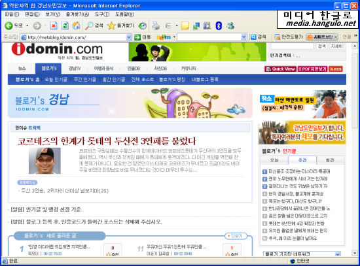Expand the address bar dropdown arrow
The width and height of the screenshot is (360, 266).
pos(129,37)
